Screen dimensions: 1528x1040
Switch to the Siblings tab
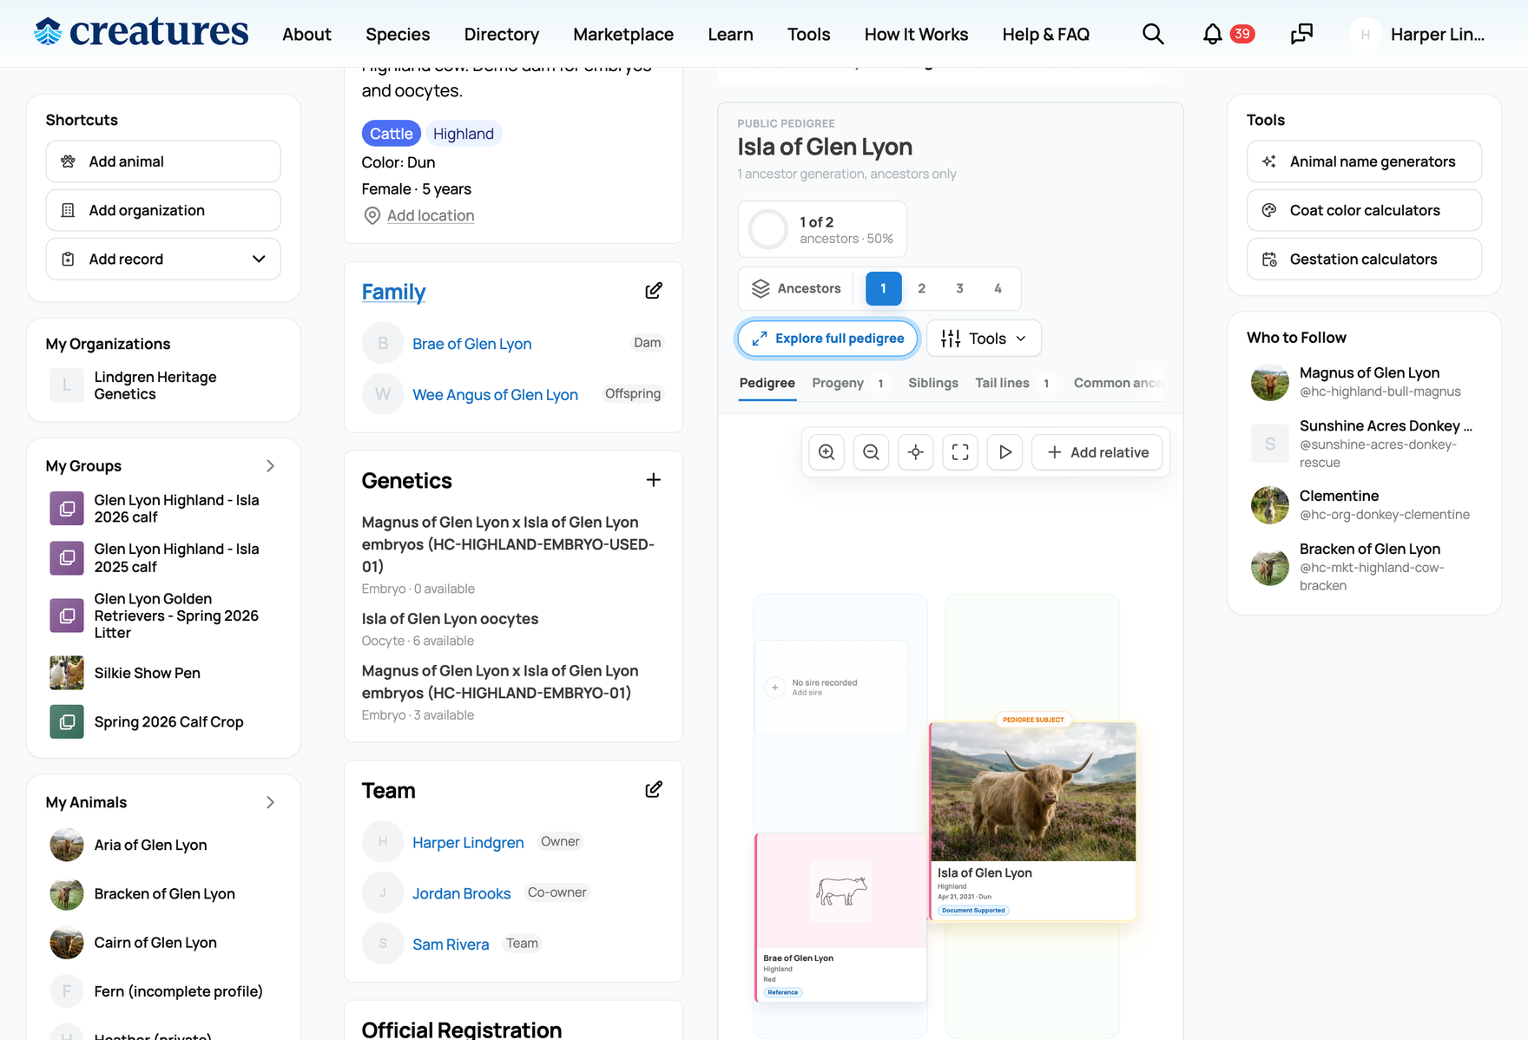(933, 383)
